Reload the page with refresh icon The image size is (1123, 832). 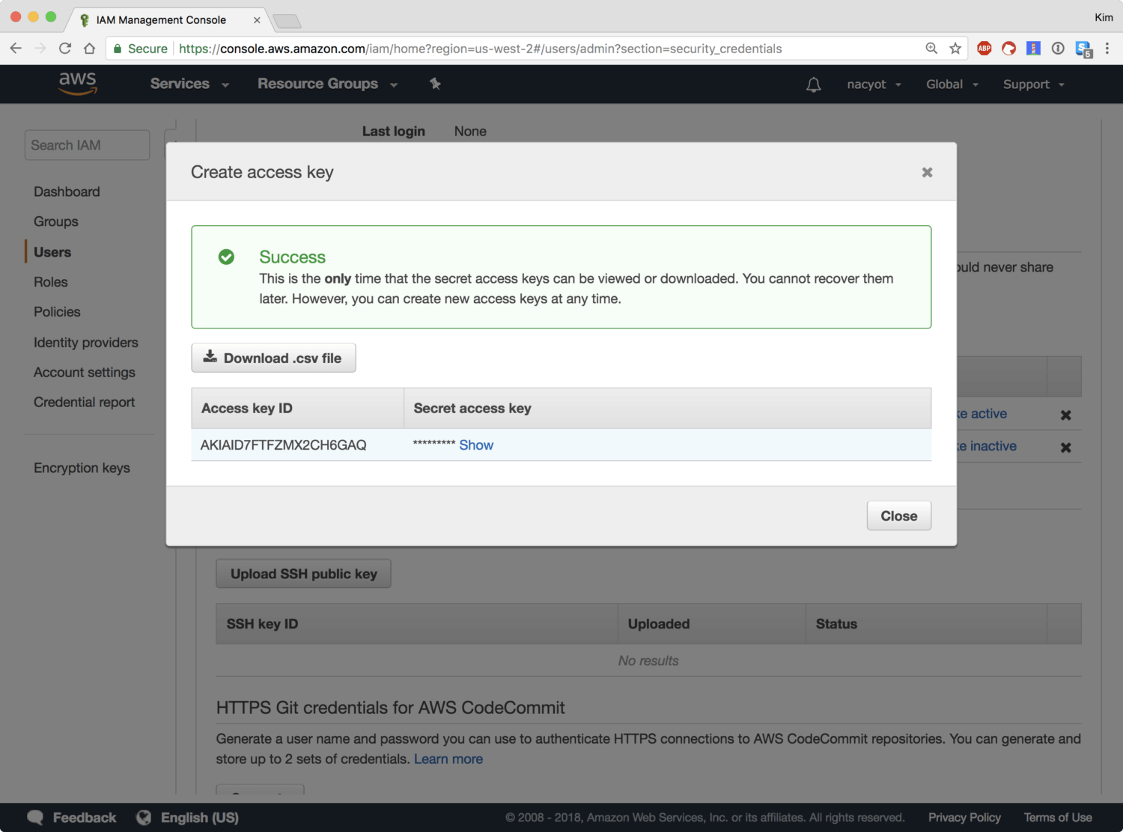(x=65, y=49)
